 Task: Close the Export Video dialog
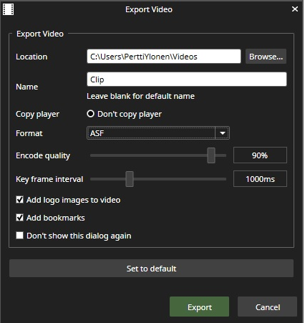coord(295,9)
